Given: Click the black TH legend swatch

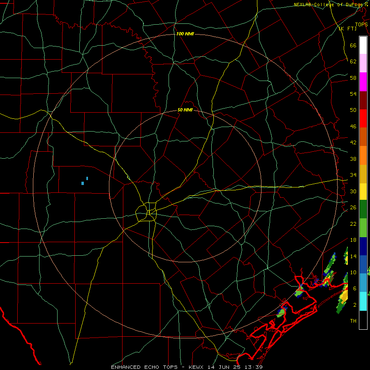Looking at the screenshot, I should click(x=363, y=320).
